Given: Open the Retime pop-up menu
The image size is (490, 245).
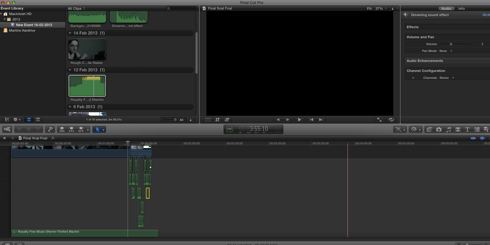Looking at the screenshot, I should click(x=416, y=129).
